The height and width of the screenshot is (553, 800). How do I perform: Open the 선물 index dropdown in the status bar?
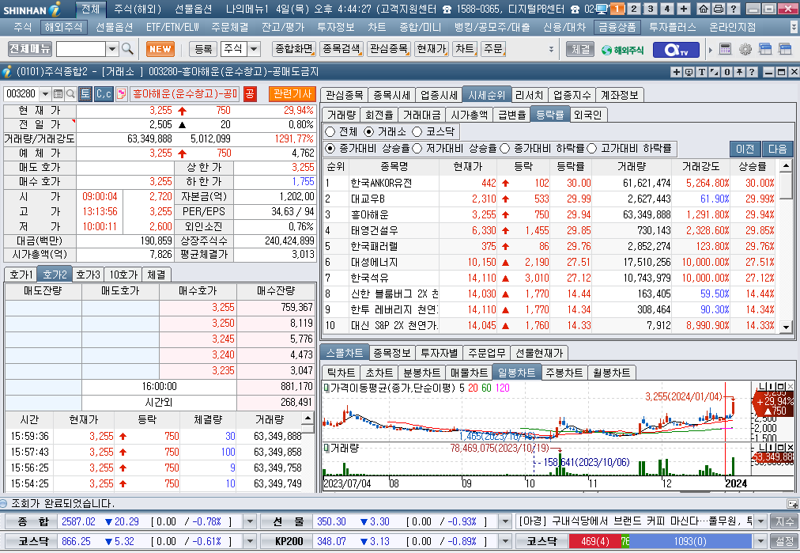point(504,521)
